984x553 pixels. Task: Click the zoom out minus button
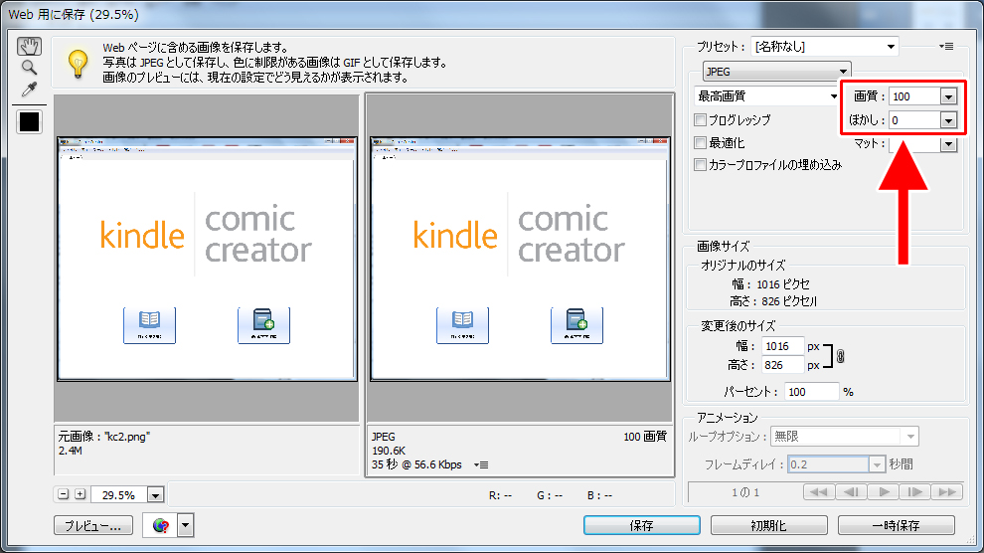[x=63, y=494]
